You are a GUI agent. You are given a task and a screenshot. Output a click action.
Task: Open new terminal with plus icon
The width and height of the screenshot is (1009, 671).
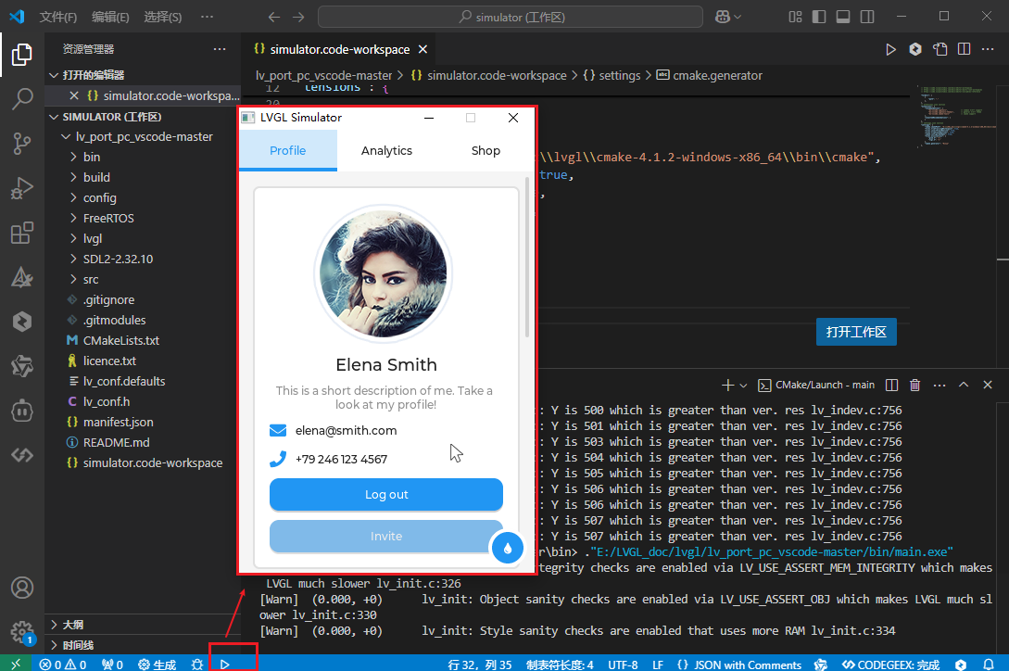727,386
